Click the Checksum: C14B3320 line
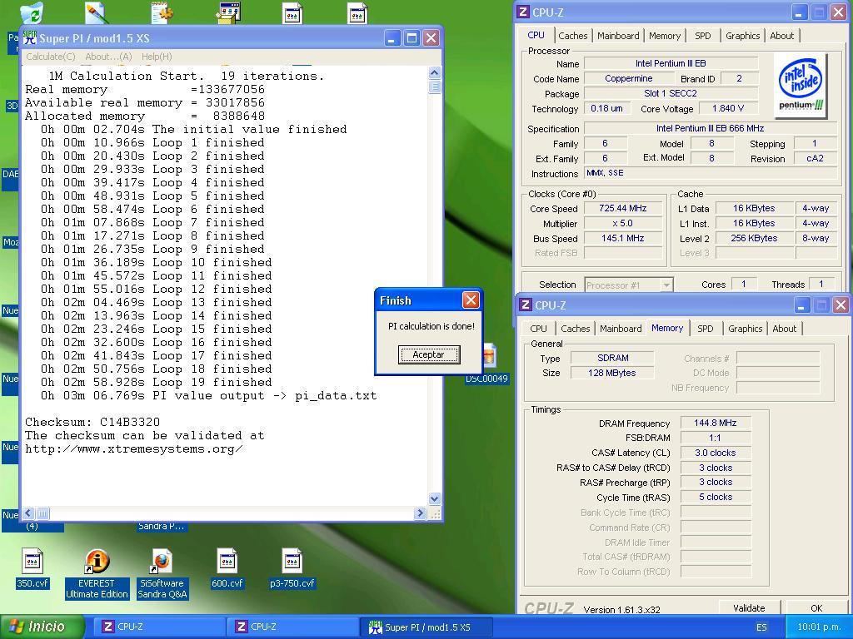The height and width of the screenshot is (639, 853). pos(92,422)
